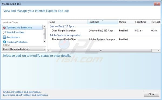Click the horizontal scrollbar thumb in add-on list

[101, 51]
